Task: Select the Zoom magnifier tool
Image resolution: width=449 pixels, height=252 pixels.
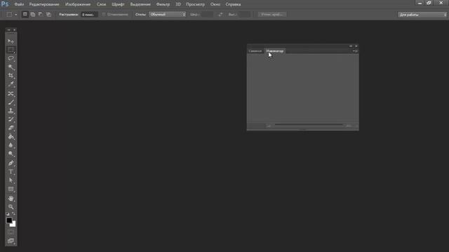Action: point(11,207)
